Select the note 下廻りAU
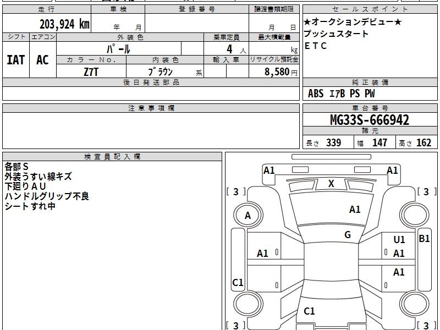This screenshot has width=440, height=330. click(x=25, y=186)
